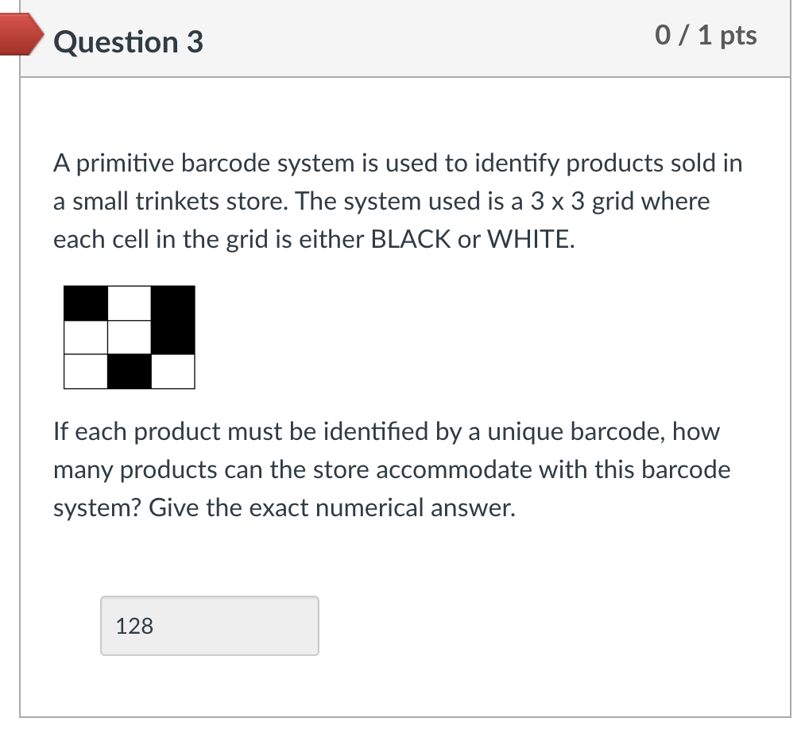This screenshot has width=801, height=737.
Task: Click the top-left black barcode cell
Action: tap(85, 303)
